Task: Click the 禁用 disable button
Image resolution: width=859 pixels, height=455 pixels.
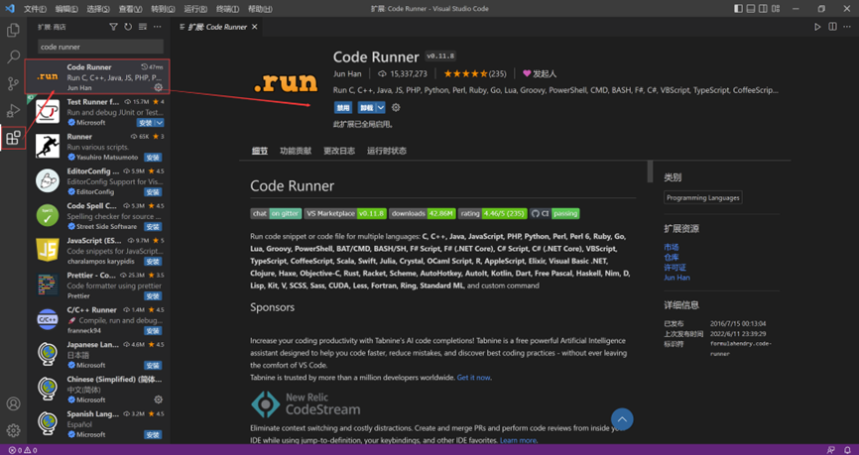Action: point(343,108)
